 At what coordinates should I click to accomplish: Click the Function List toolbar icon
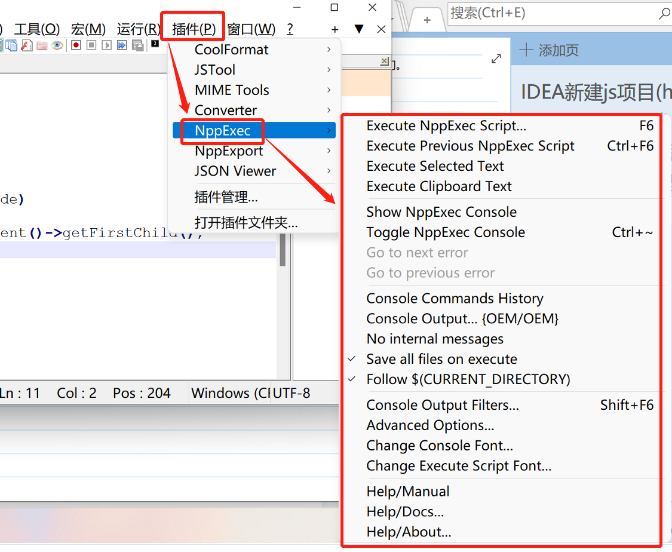(x=26, y=45)
